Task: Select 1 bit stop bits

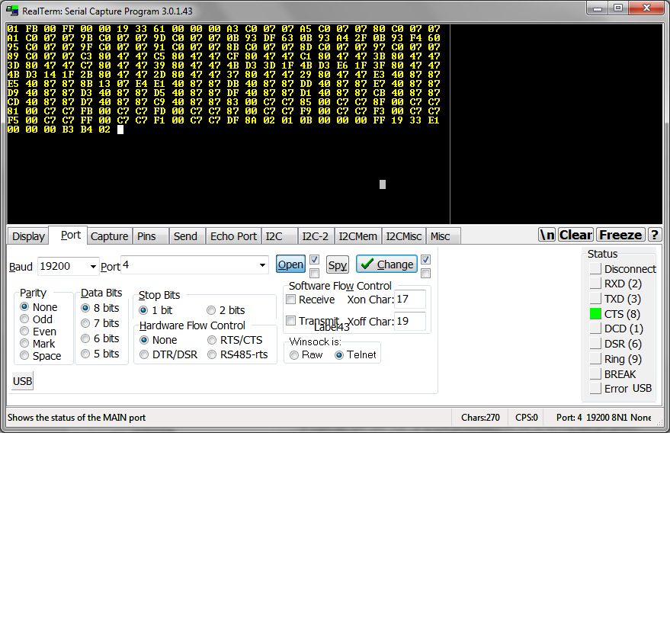Action: coord(143,310)
